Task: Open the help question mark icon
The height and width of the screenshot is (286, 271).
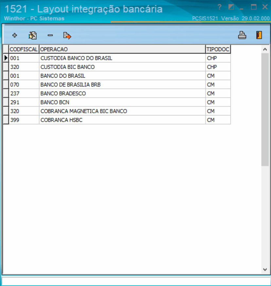Action: pyautogui.click(x=220, y=7)
